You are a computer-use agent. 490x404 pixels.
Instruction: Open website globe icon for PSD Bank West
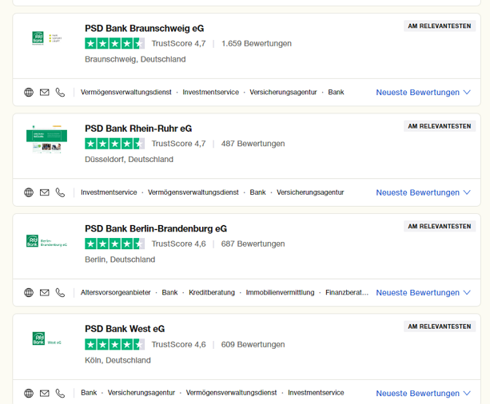click(29, 393)
